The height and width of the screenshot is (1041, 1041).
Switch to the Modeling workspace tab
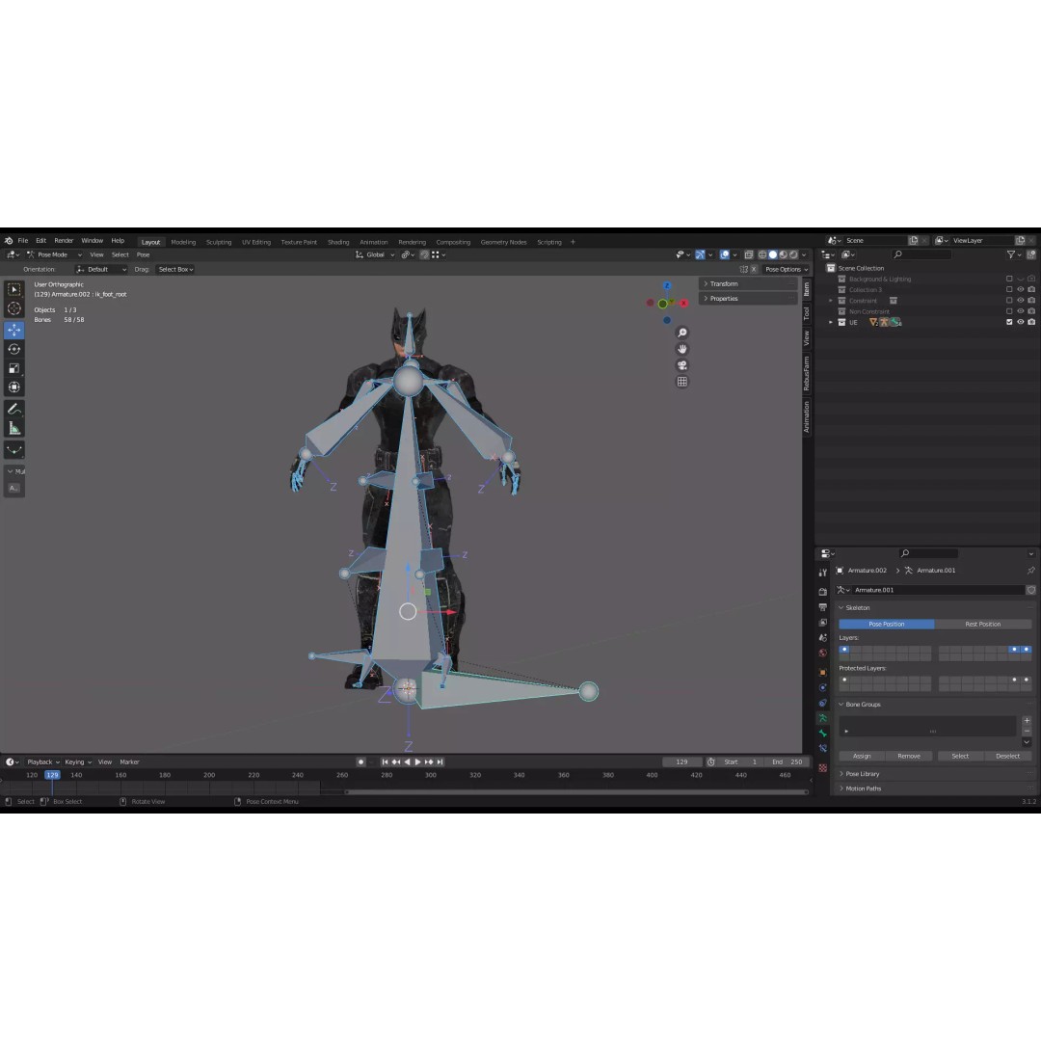(183, 242)
